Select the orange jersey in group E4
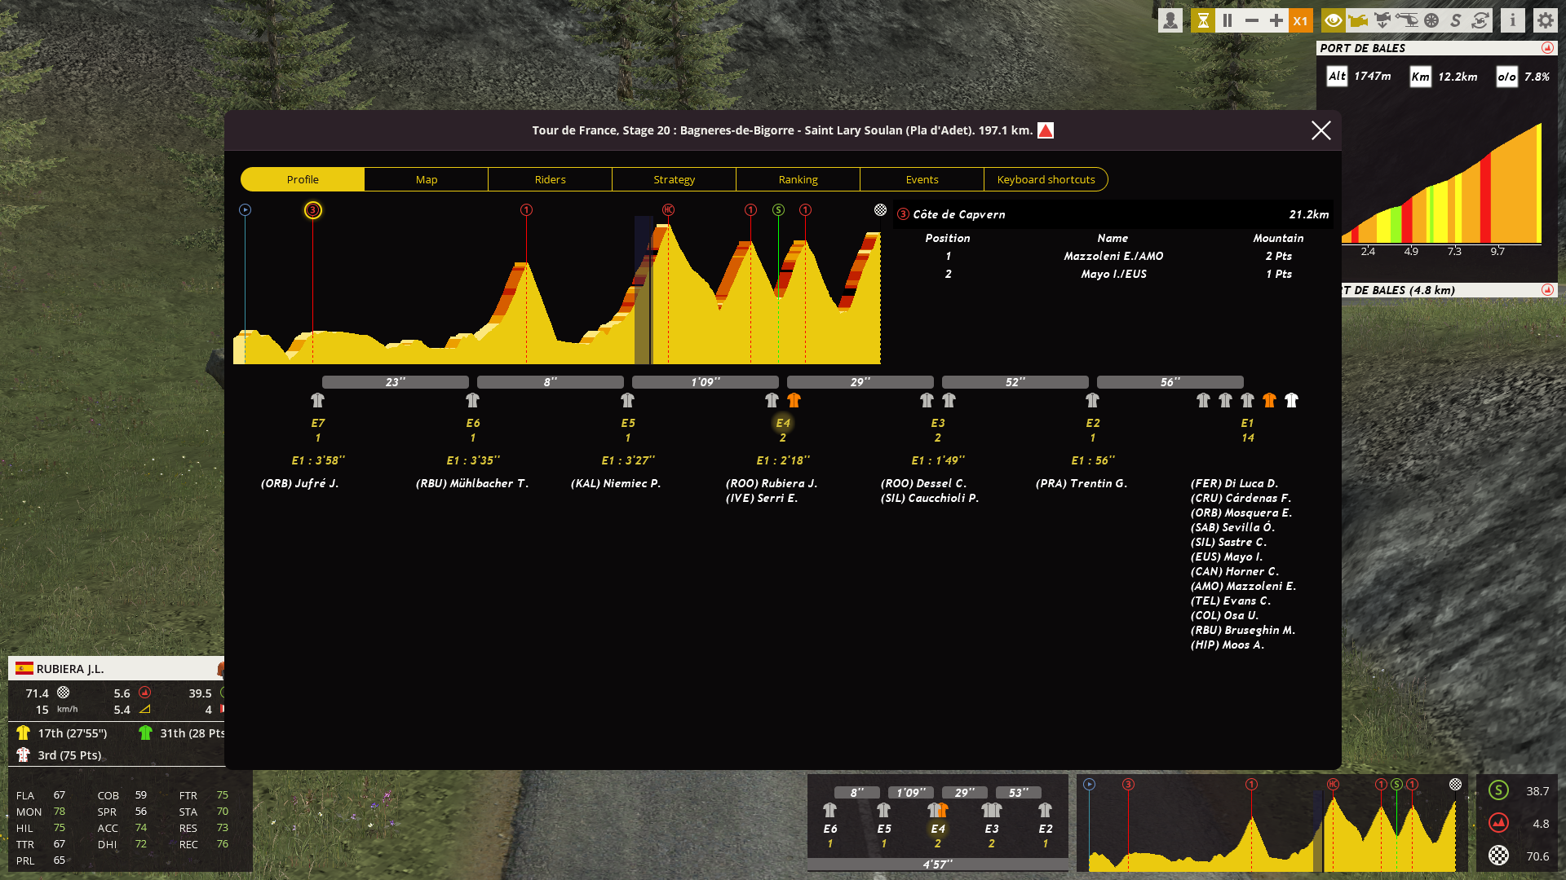The width and height of the screenshot is (1566, 880). (x=794, y=400)
